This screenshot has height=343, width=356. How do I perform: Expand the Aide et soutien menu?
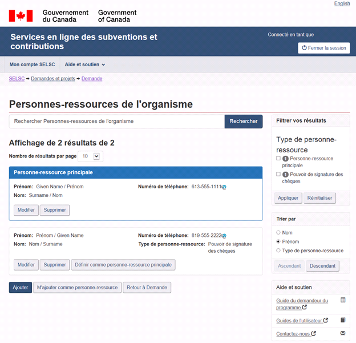pyautogui.click(x=84, y=64)
